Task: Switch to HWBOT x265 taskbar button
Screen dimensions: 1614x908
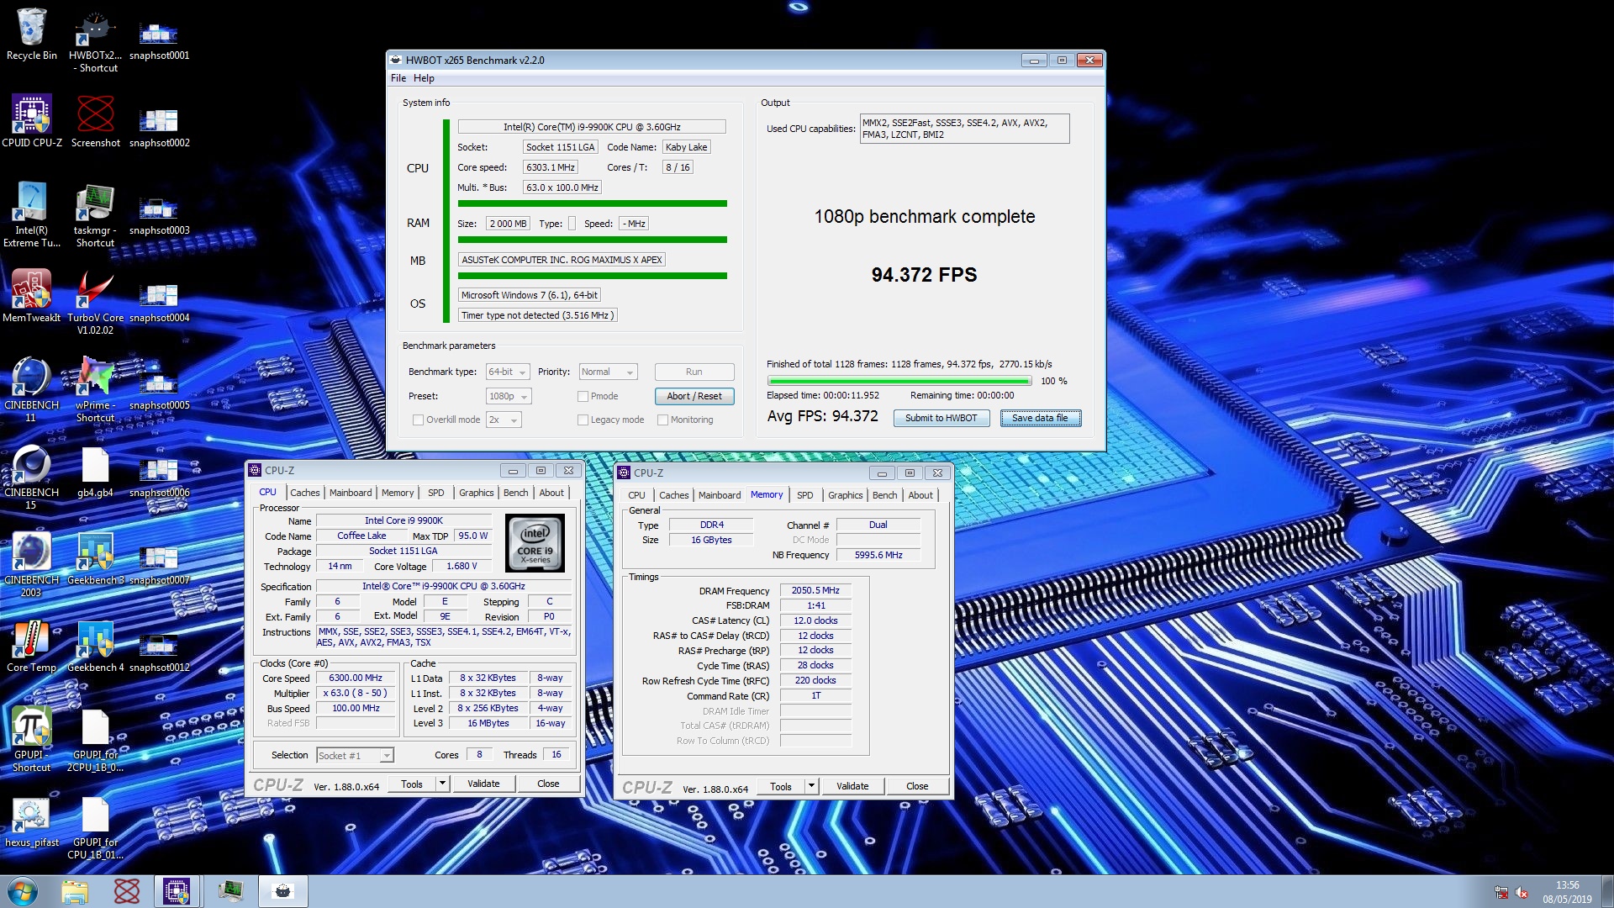Action: [x=283, y=891]
